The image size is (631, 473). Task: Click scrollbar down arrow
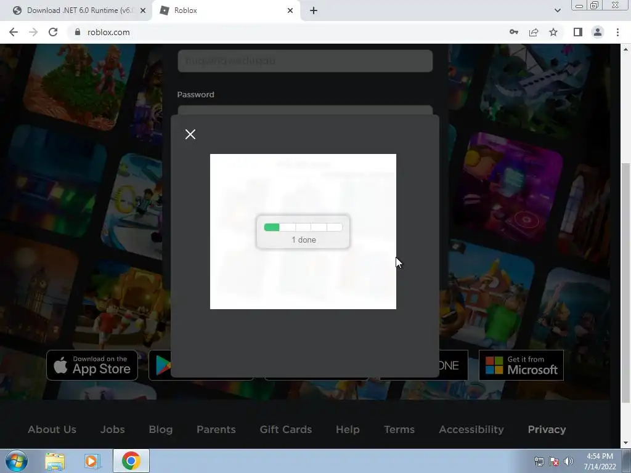tap(625, 443)
